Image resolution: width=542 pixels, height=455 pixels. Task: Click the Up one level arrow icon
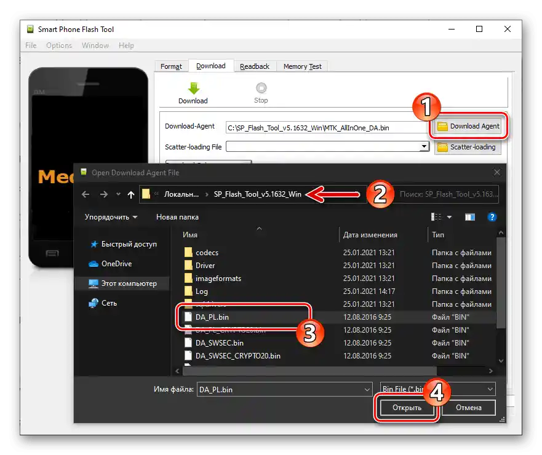pyautogui.click(x=132, y=194)
